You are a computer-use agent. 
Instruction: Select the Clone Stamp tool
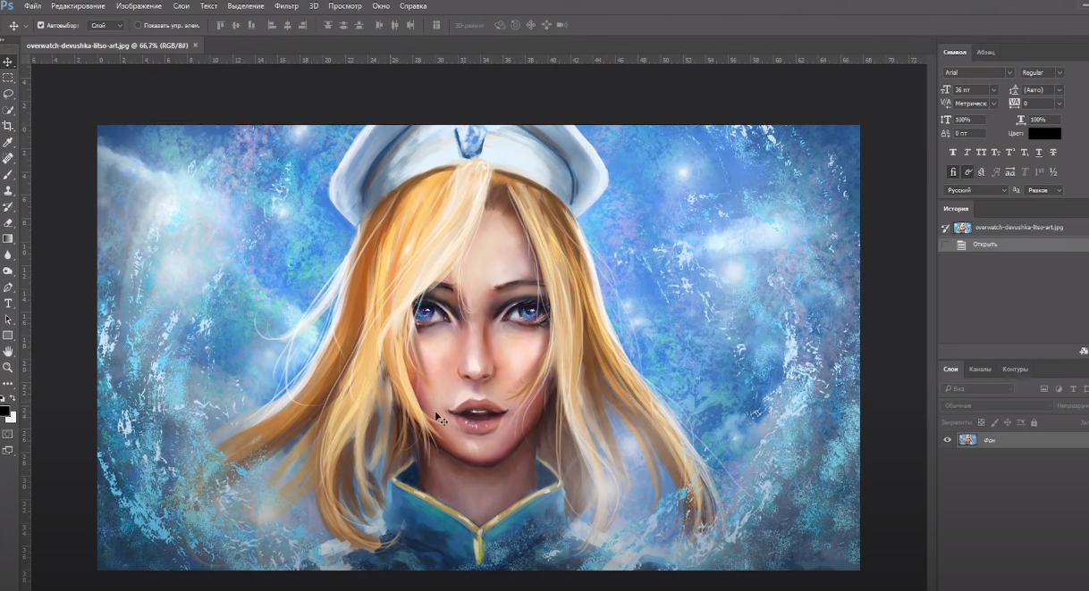8,190
